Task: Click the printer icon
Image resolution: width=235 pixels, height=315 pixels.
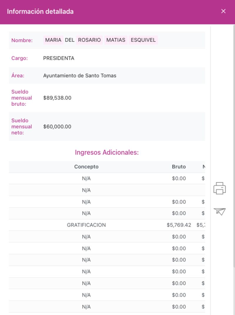Action: point(219,188)
